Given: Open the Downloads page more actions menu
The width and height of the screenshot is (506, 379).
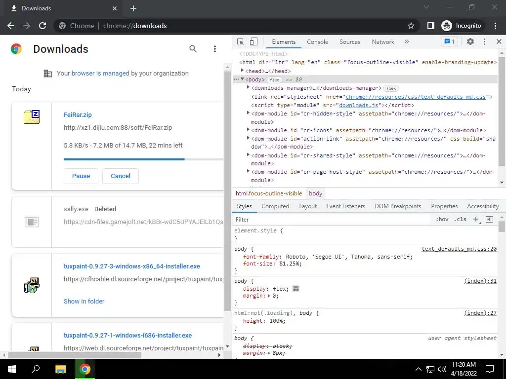Looking at the screenshot, I should pos(215,49).
